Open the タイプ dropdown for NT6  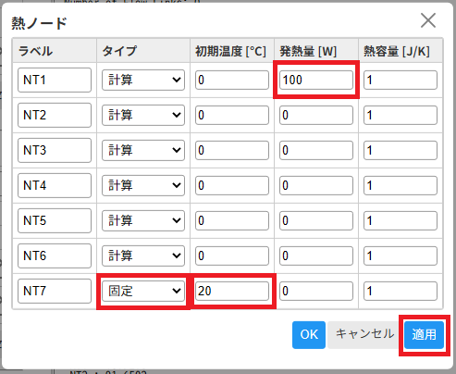(143, 256)
